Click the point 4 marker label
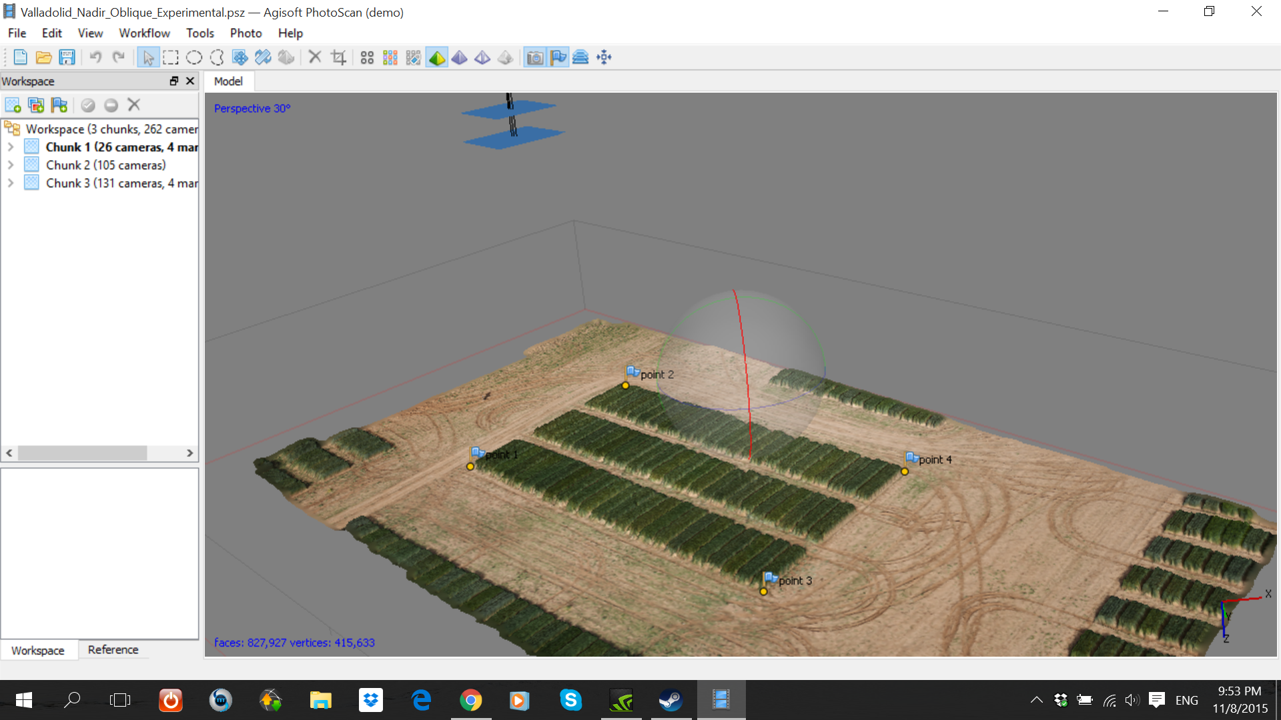Image resolution: width=1281 pixels, height=720 pixels. [x=935, y=459]
